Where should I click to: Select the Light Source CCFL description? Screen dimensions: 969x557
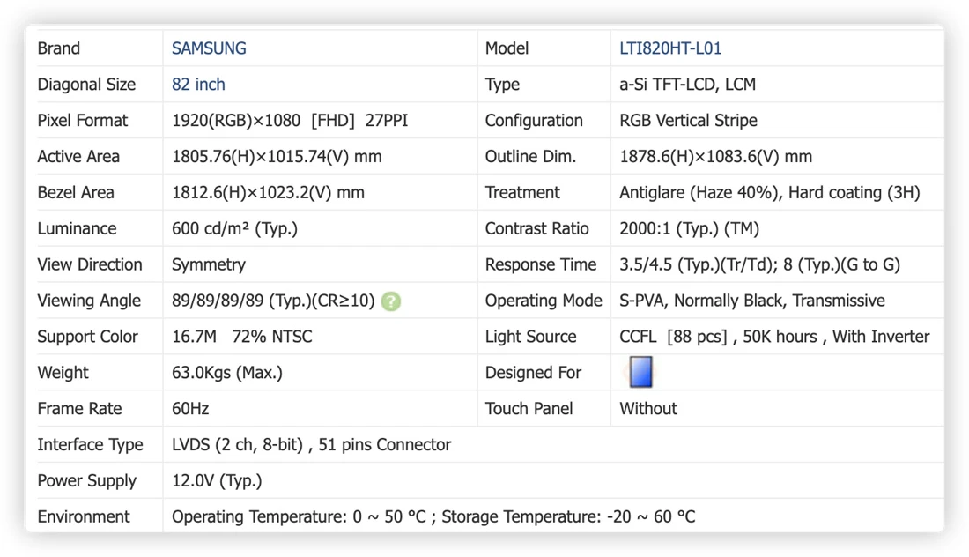point(774,337)
